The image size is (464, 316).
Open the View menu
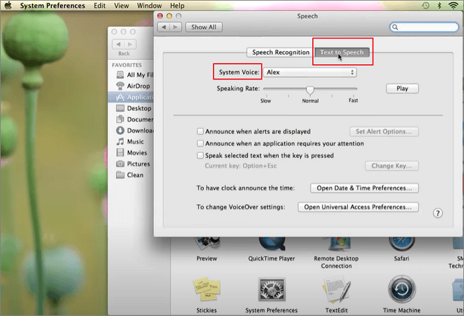click(x=121, y=5)
